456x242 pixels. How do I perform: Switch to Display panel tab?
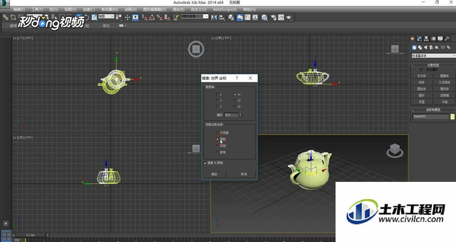pyautogui.click(x=440, y=39)
